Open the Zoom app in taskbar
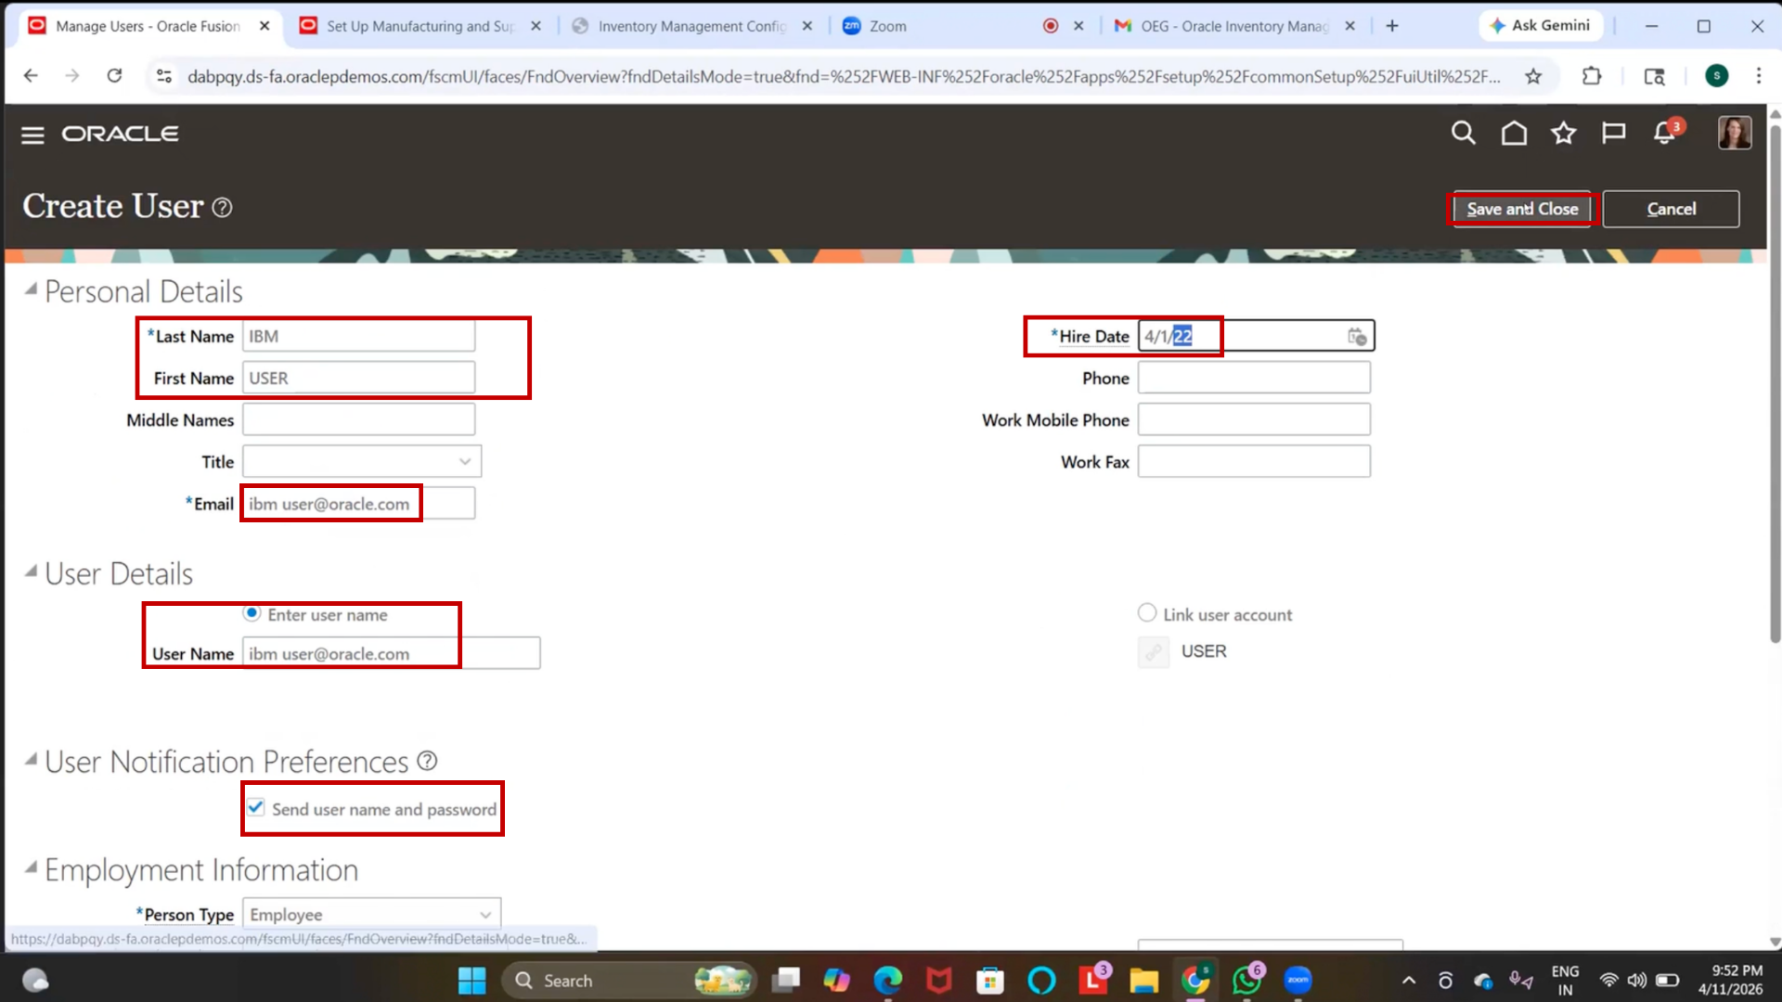 1298,981
